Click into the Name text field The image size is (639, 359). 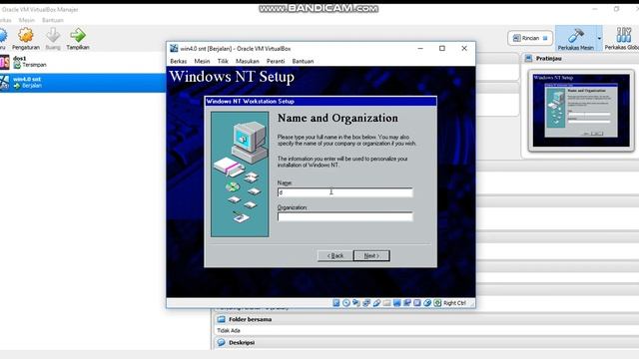click(x=344, y=192)
